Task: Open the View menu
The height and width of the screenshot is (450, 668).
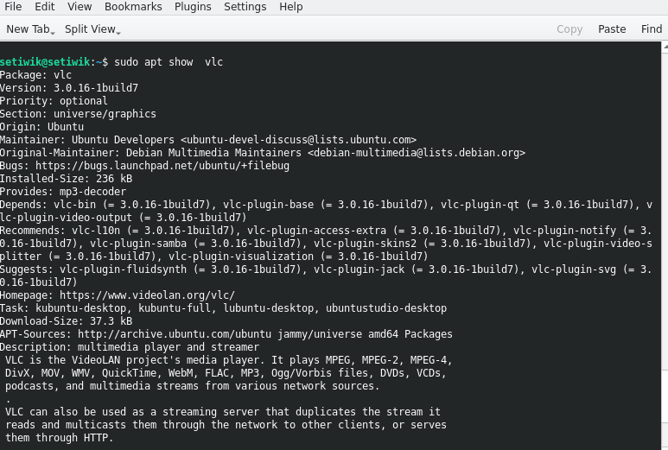Action: coord(80,7)
